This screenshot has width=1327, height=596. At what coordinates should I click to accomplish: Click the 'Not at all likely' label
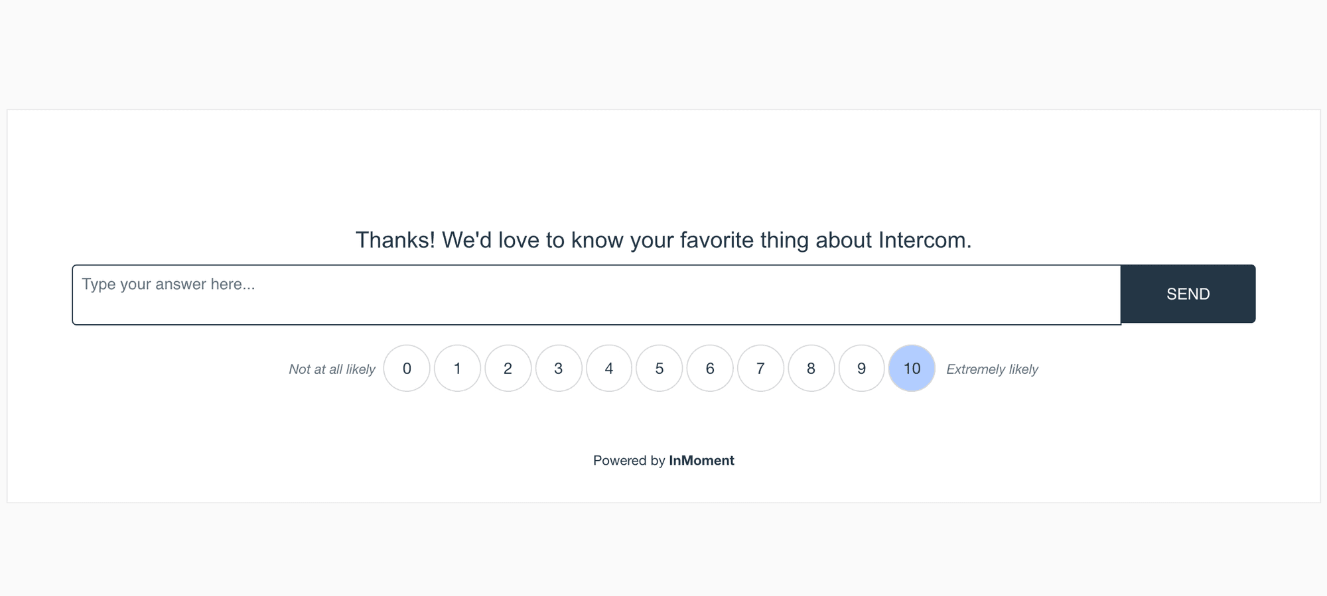pos(332,369)
